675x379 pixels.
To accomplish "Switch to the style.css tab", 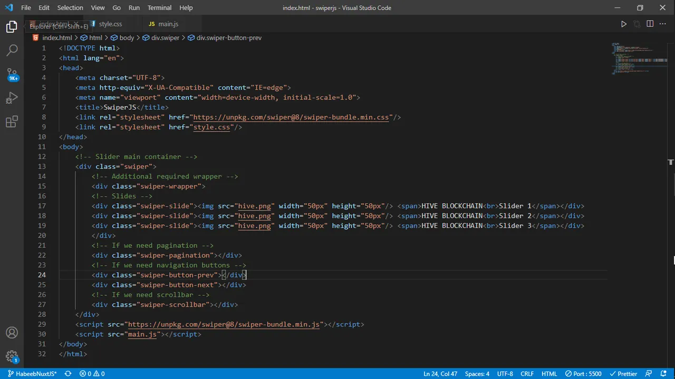I will [x=110, y=24].
